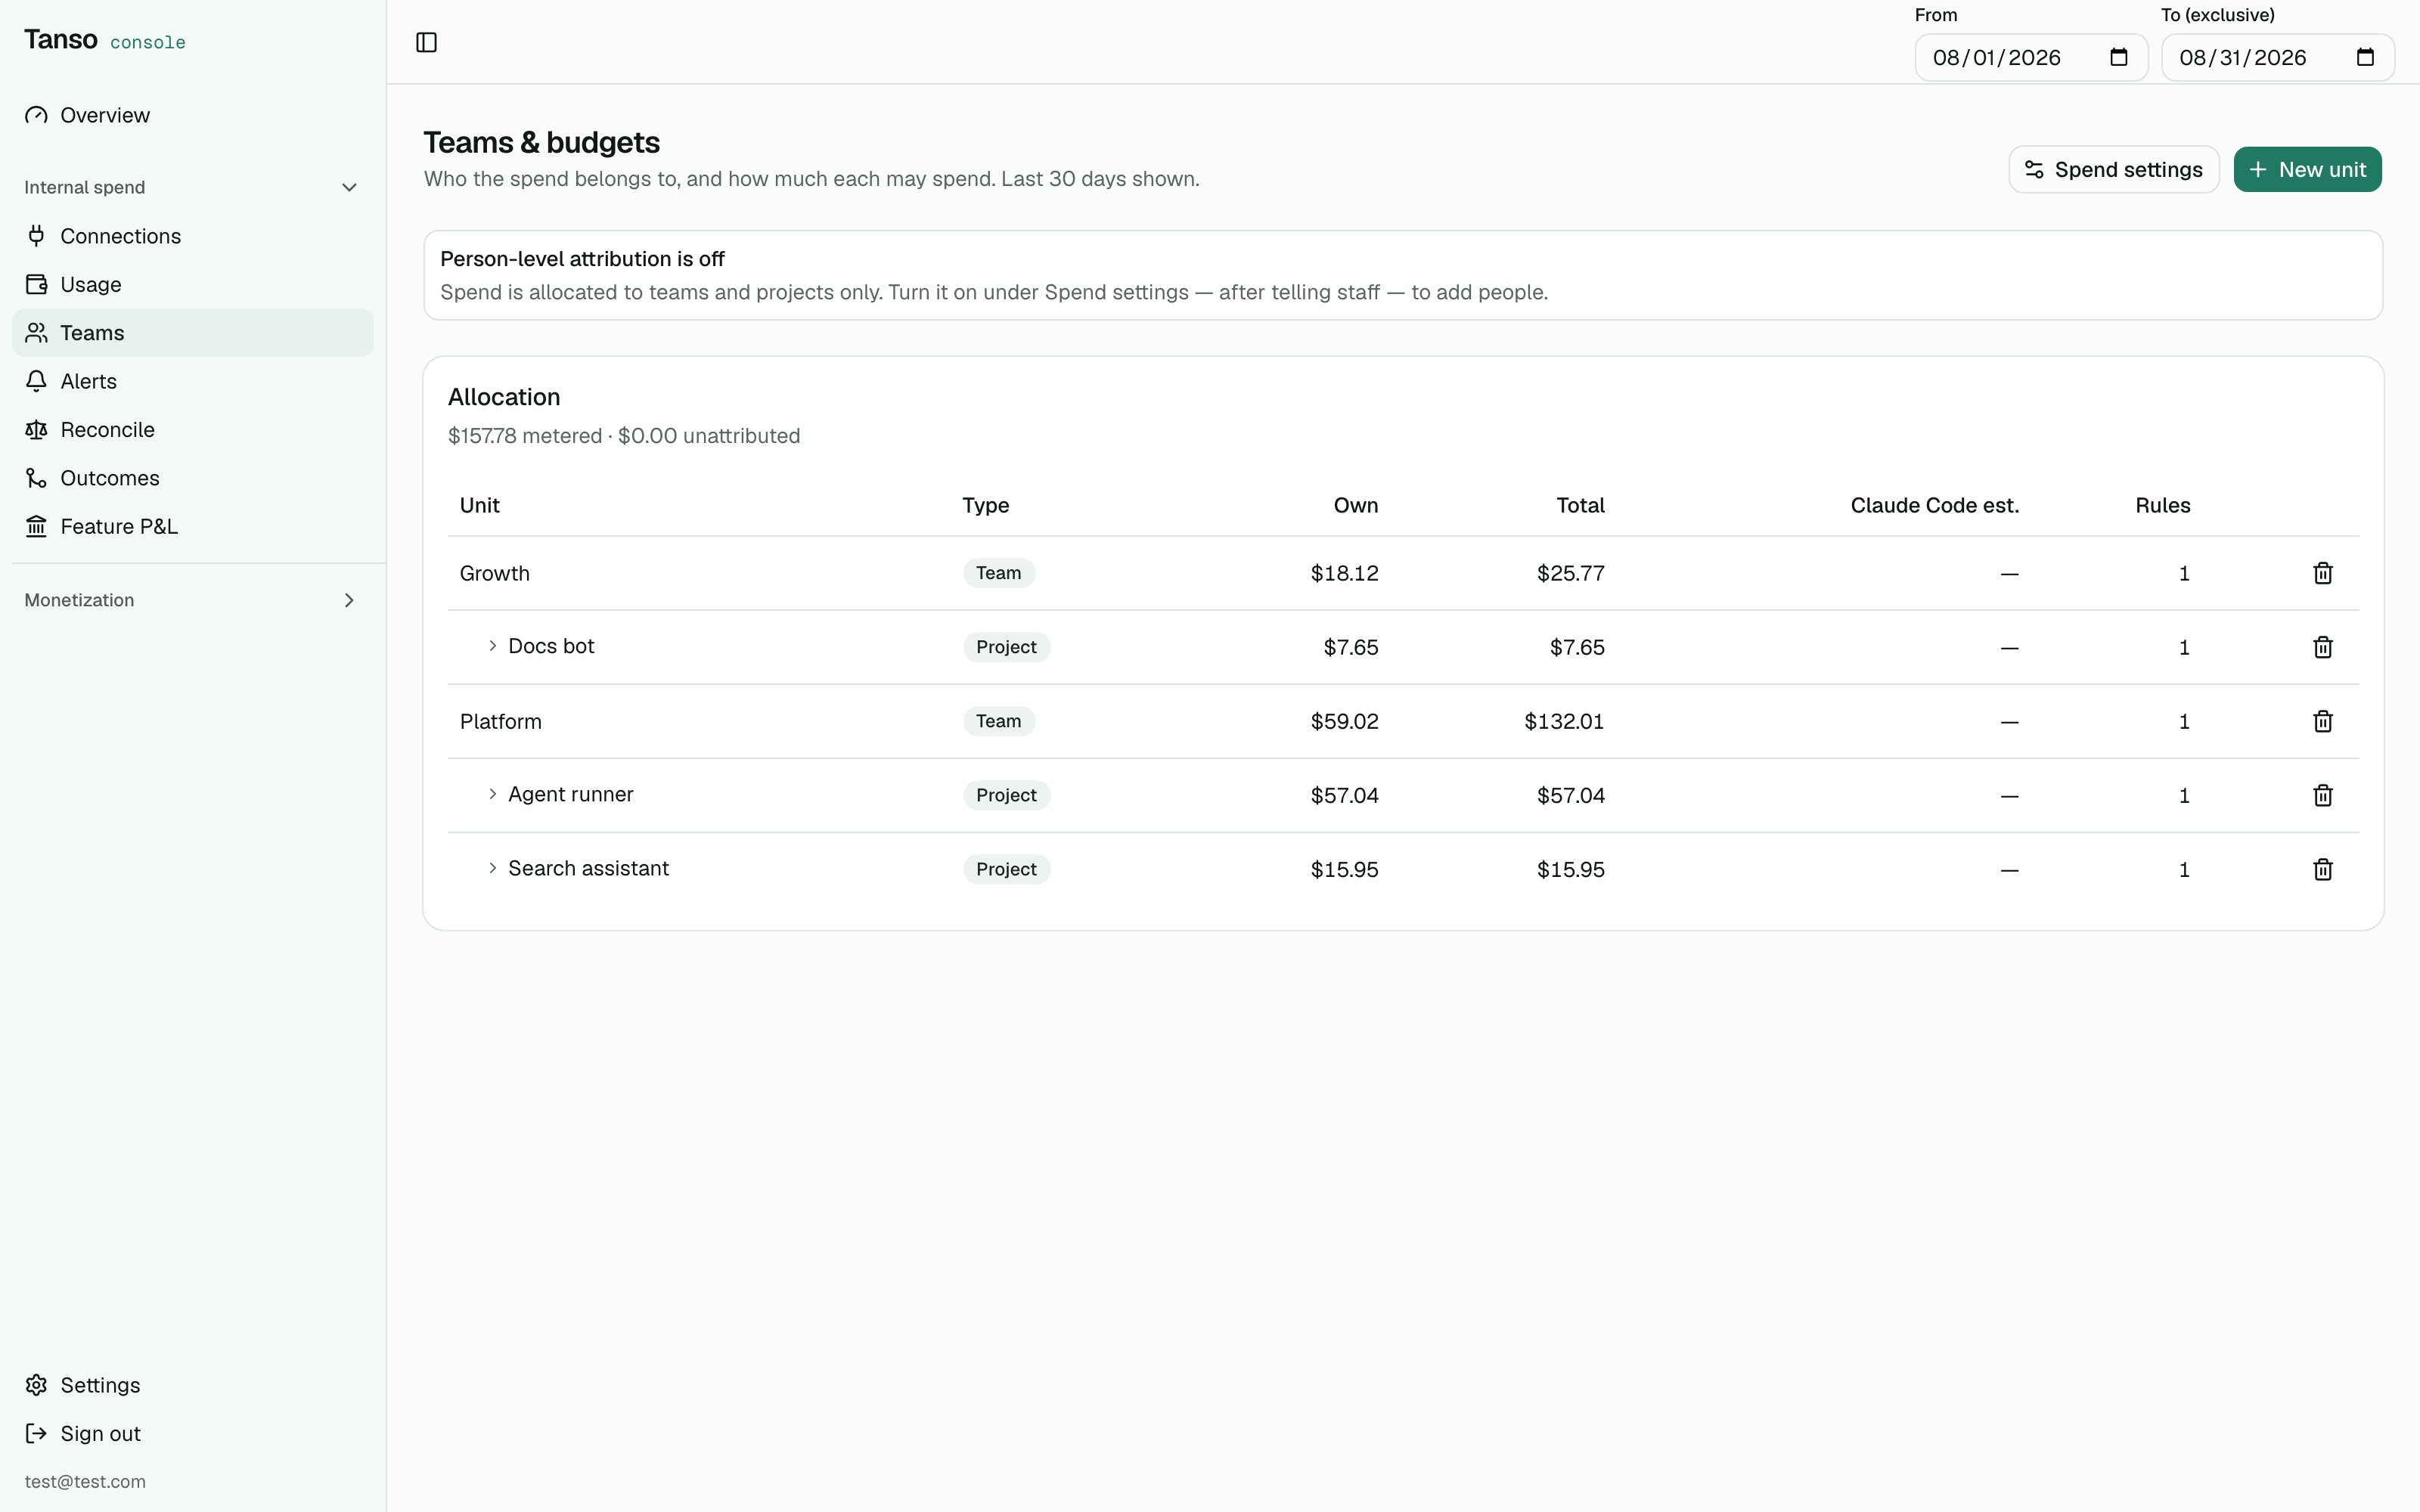The height and width of the screenshot is (1512, 2420).
Task: Click the Project badge in Agent runner row
Action: coord(1007,795)
